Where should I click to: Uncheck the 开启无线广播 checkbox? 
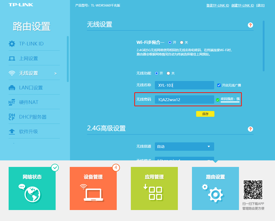pos(219,85)
